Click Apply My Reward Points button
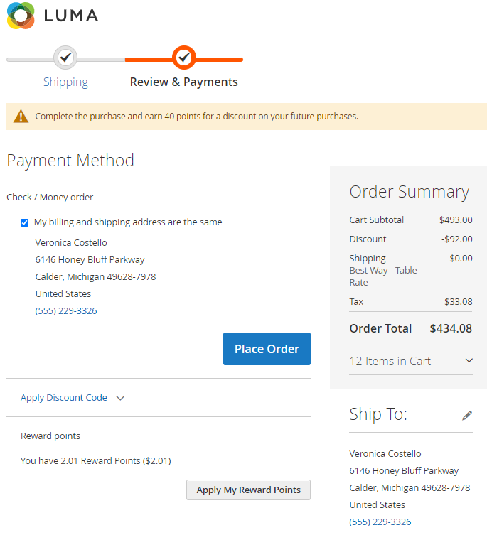 click(248, 490)
